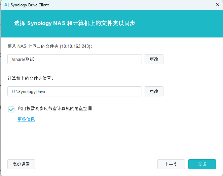223x176 pixels.
Task: Open 高级设置 advanced settings
Action: 21,164
